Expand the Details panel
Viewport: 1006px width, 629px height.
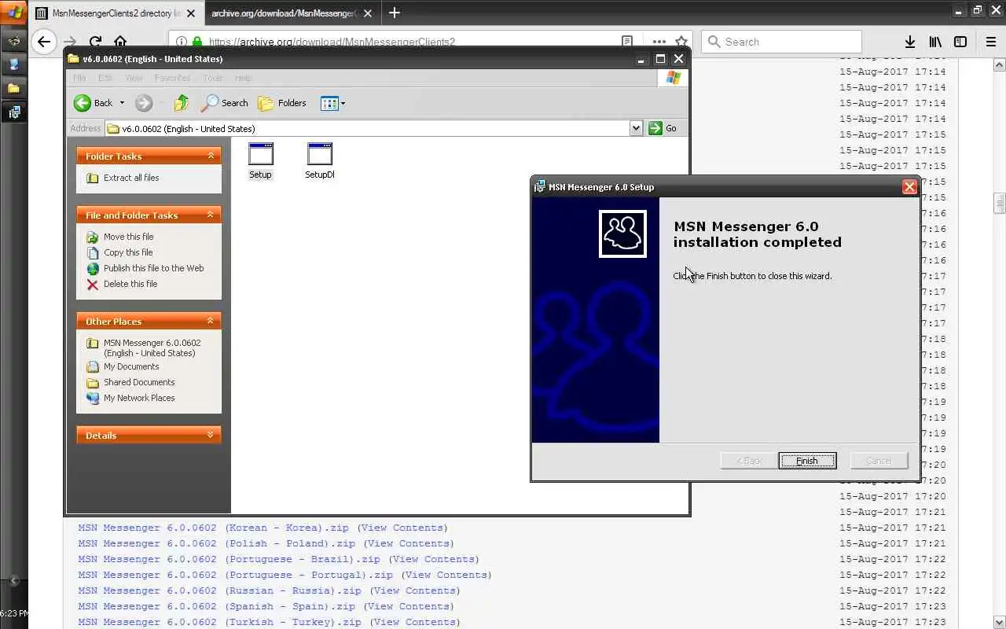coord(211,436)
